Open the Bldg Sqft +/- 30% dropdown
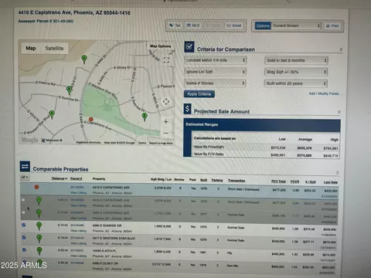 (296, 72)
